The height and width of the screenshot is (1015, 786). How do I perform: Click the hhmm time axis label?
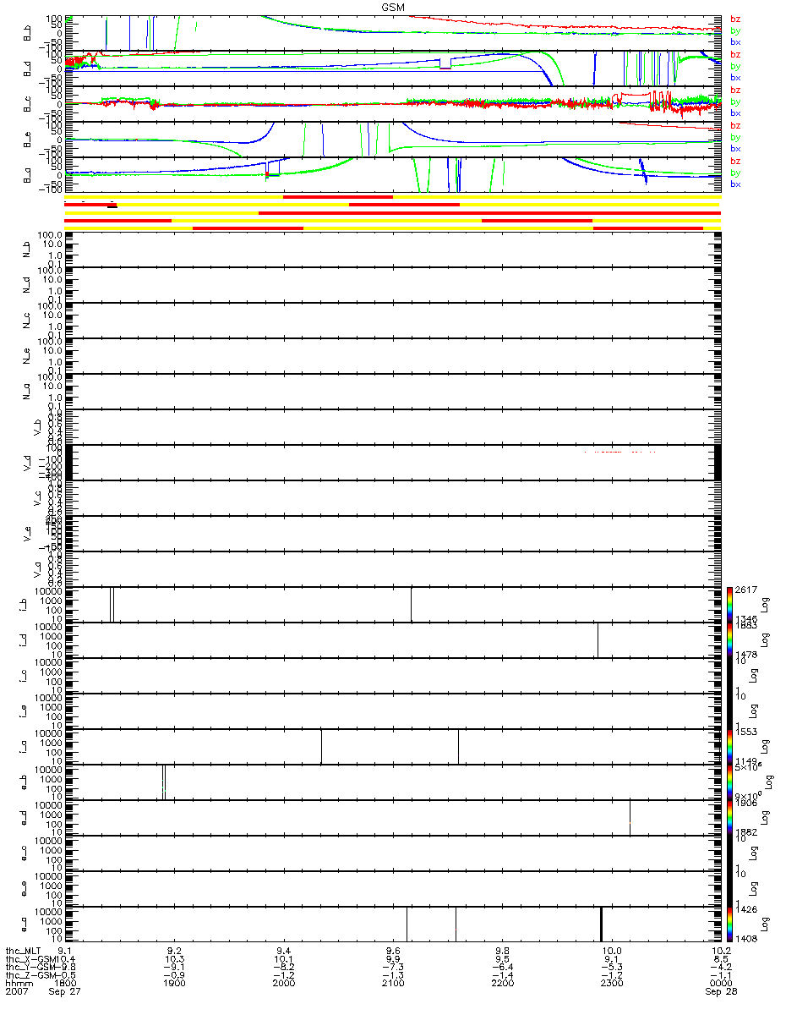[x=19, y=984]
